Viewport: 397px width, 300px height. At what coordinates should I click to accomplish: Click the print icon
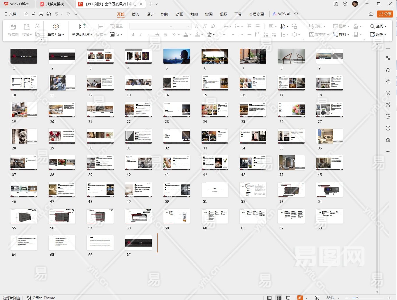pyautogui.click(x=41, y=14)
